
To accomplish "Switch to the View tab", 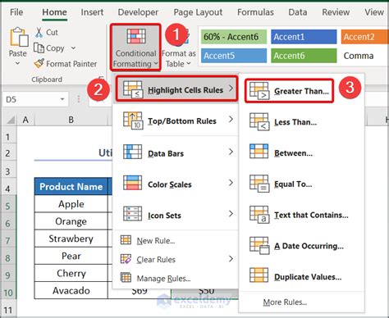I will [374, 12].
